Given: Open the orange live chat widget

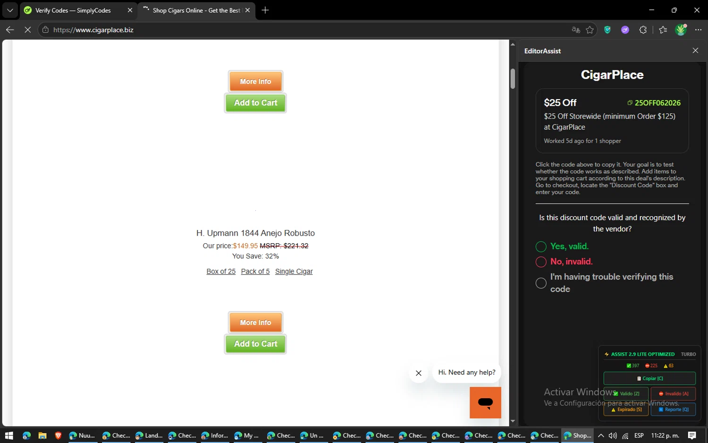Looking at the screenshot, I should 485,402.
